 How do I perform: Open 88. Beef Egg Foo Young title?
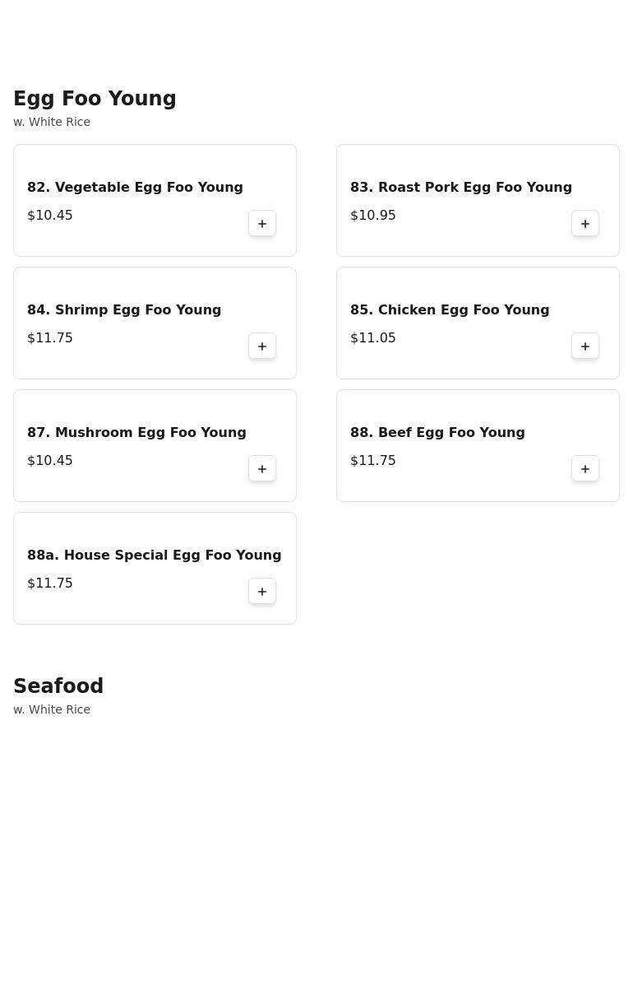tap(437, 432)
